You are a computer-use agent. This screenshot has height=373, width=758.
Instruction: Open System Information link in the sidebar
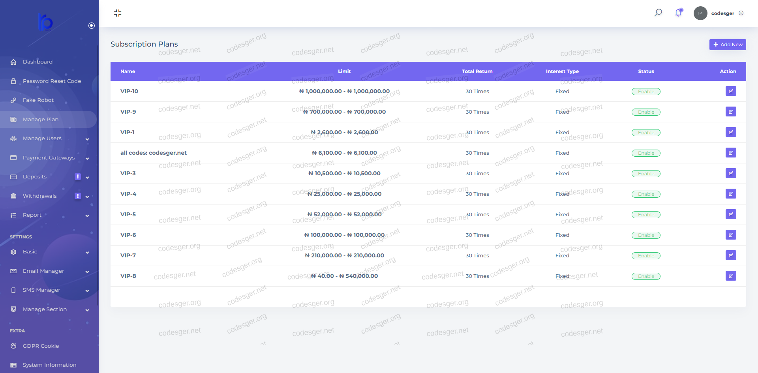[49, 365]
